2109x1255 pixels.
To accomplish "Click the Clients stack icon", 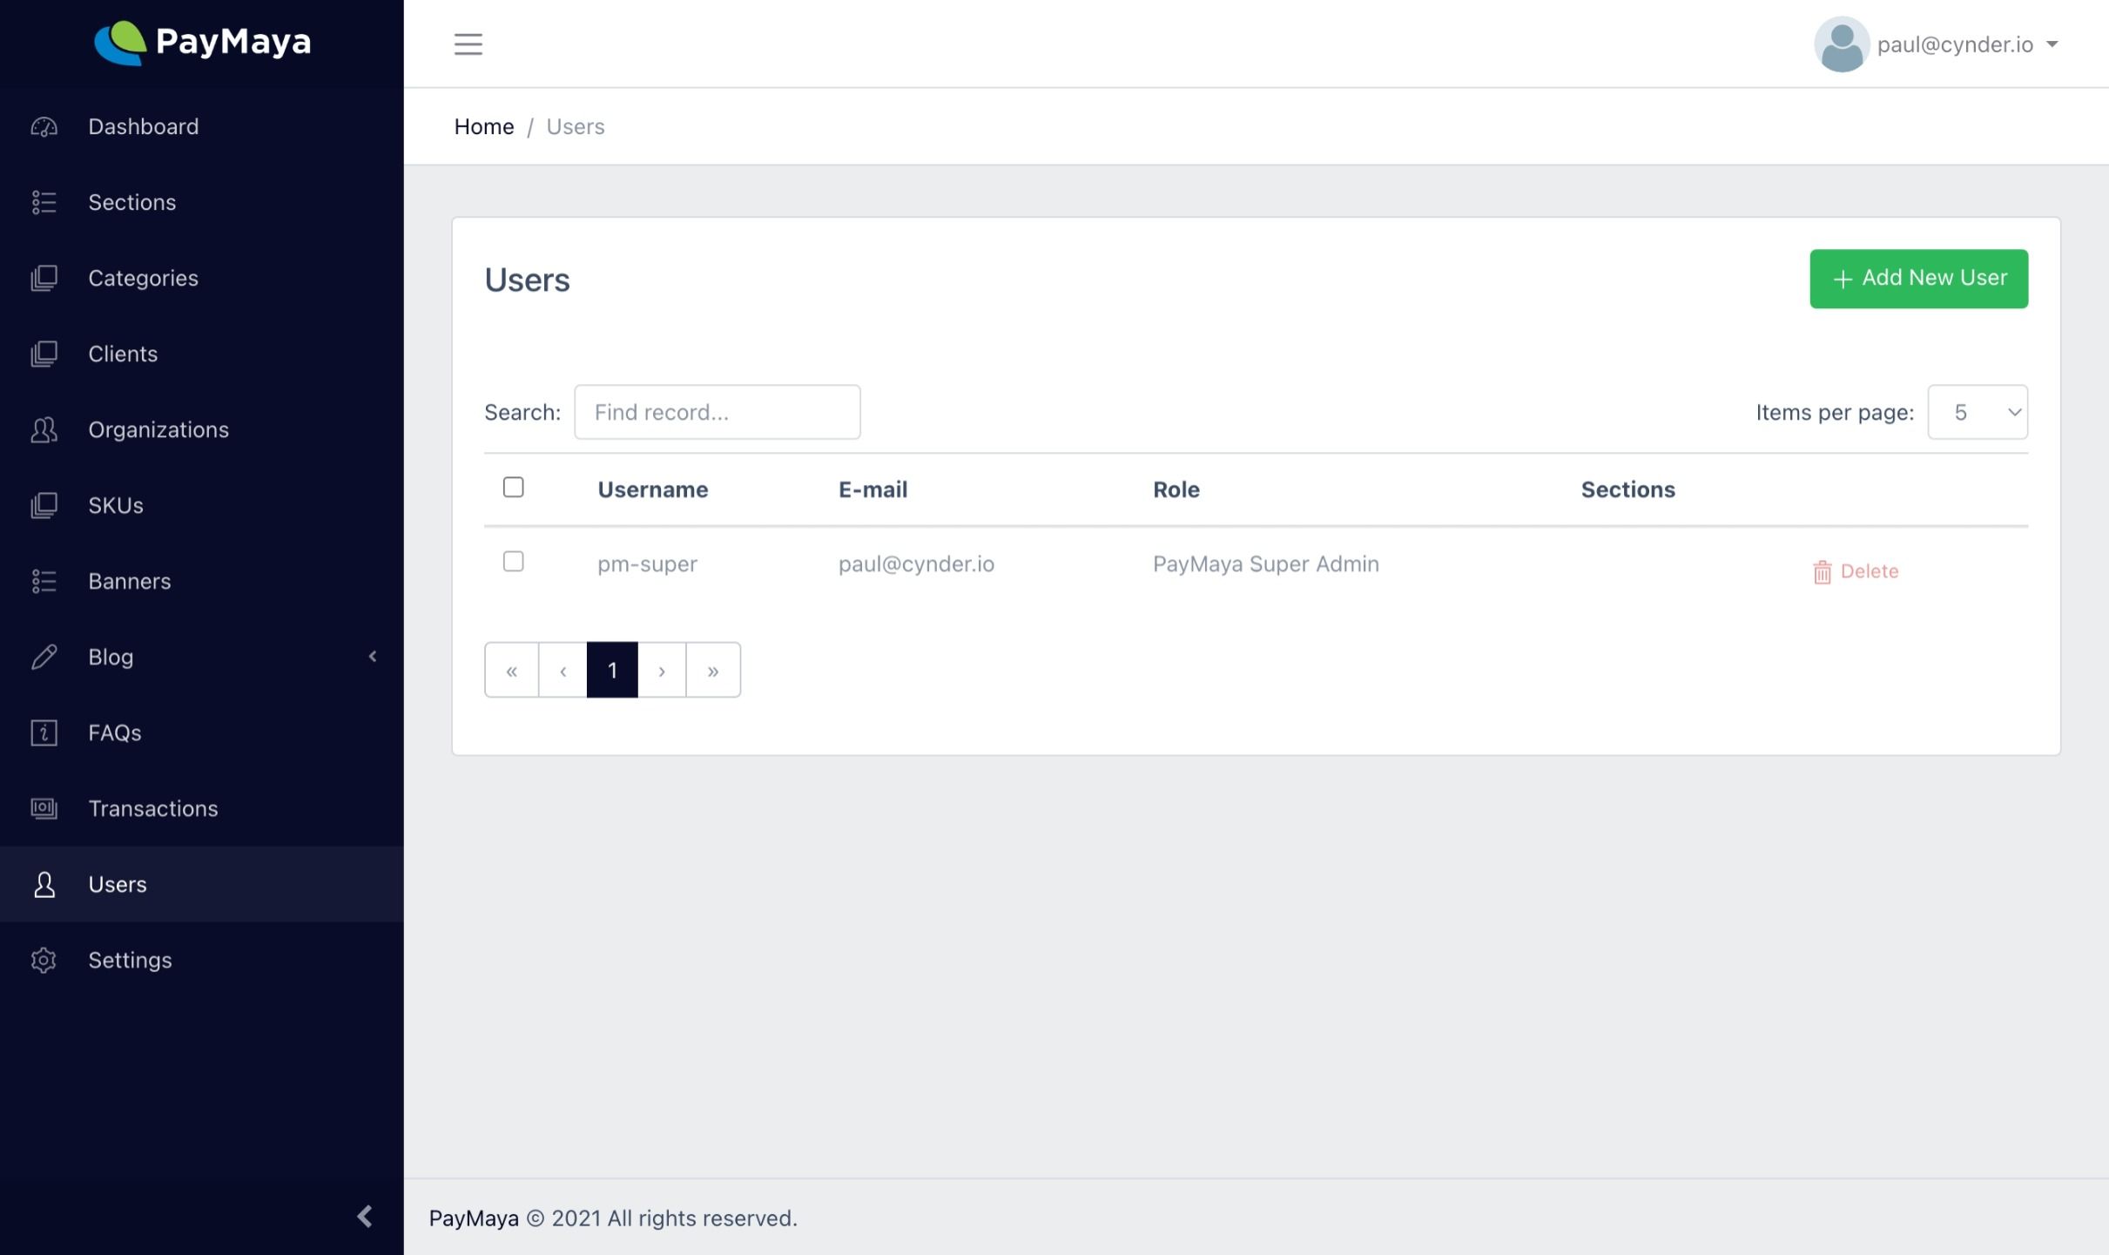I will tap(44, 354).
